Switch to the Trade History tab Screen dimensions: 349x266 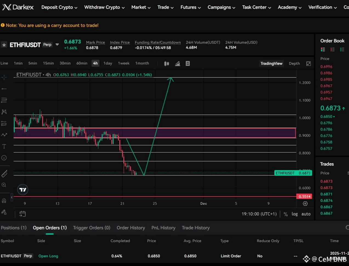pyautogui.click(x=196, y=228)
